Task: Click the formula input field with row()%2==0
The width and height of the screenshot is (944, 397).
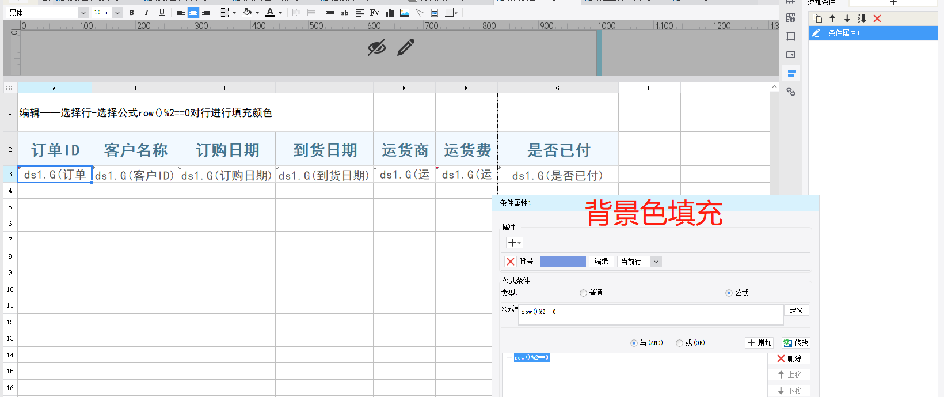Action: coord(650,315)
